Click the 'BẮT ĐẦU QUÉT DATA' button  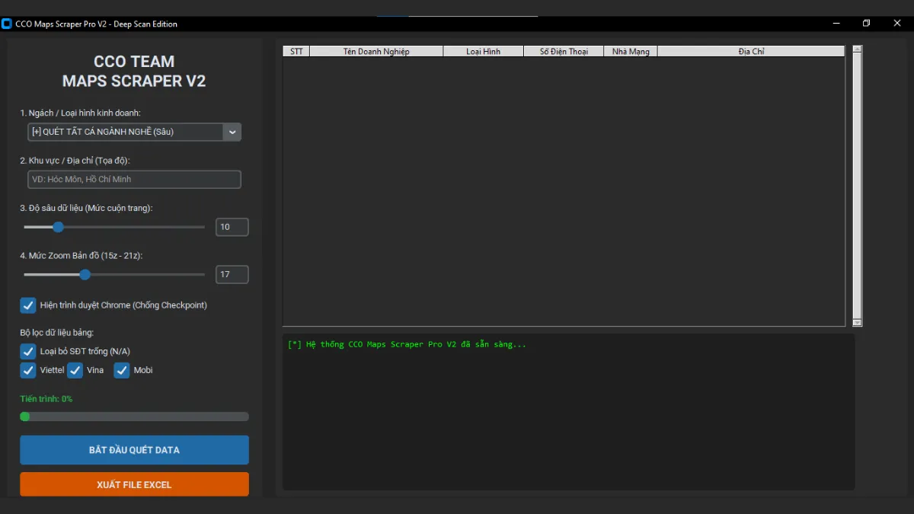134,450
